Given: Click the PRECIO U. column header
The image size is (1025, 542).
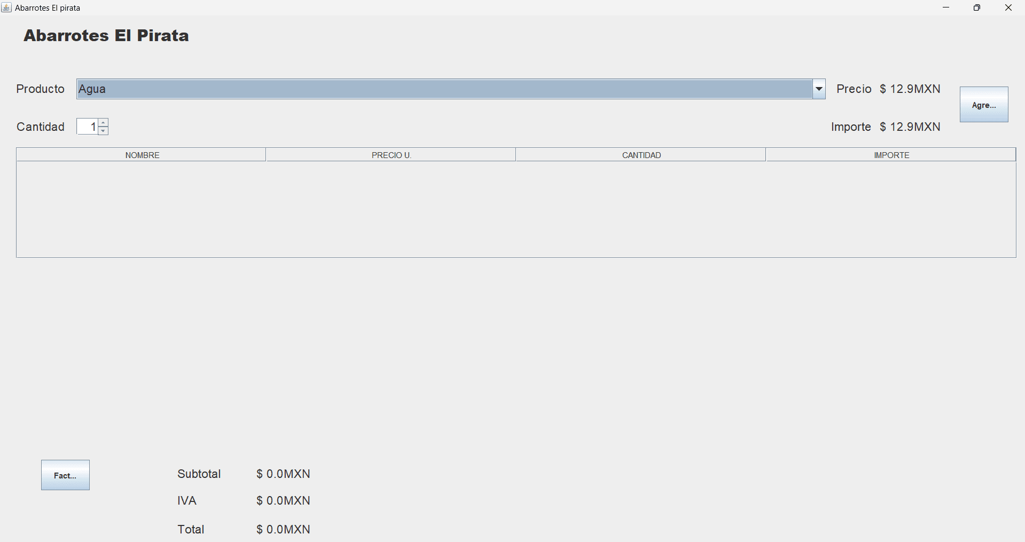Looking at the screenshot, I should tap(391, 155).
